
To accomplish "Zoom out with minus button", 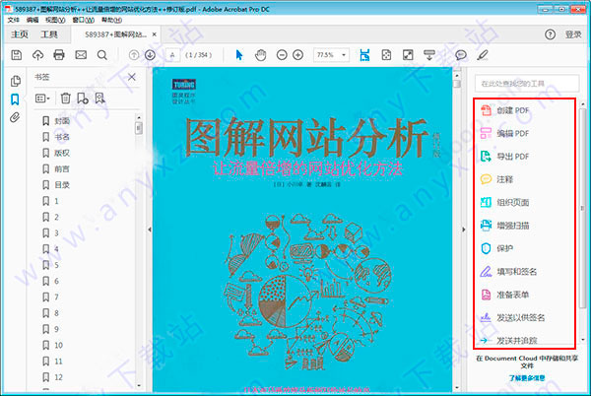I will click(282, 55).
